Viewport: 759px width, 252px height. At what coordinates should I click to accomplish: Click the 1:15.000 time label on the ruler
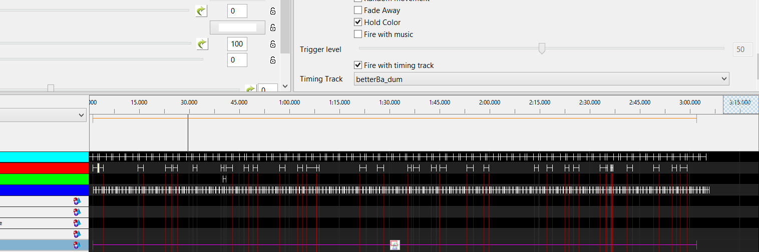(339, 102)
